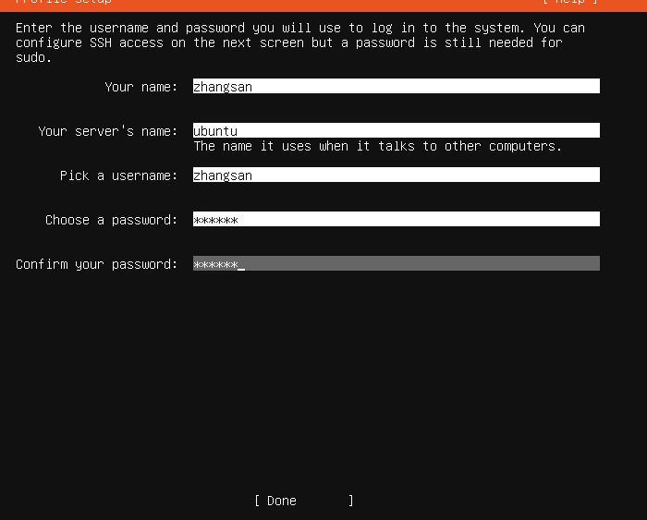The height and width of the screenshot is (520, 647).
Task: Click the Your name input field
Action: (x=397, y=86)
